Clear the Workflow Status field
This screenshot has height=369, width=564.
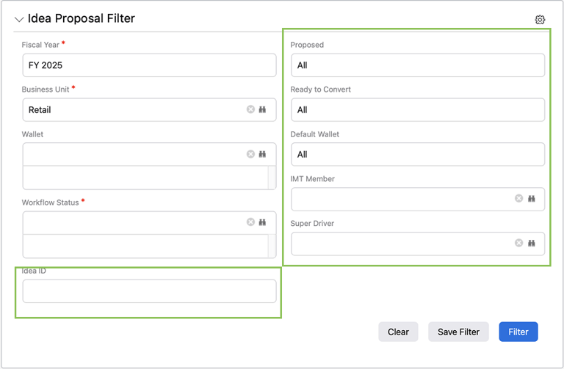(x=250, y=222)
